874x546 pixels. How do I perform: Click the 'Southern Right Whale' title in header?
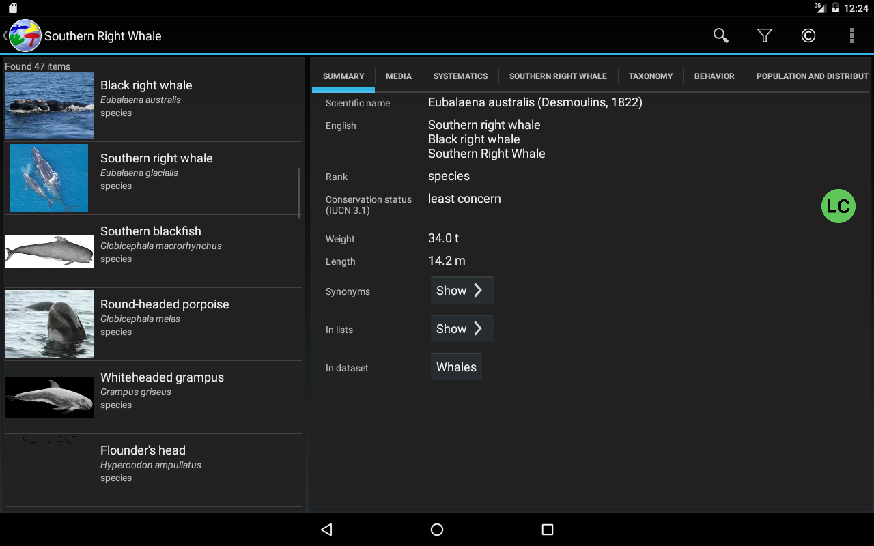(103, 36)
